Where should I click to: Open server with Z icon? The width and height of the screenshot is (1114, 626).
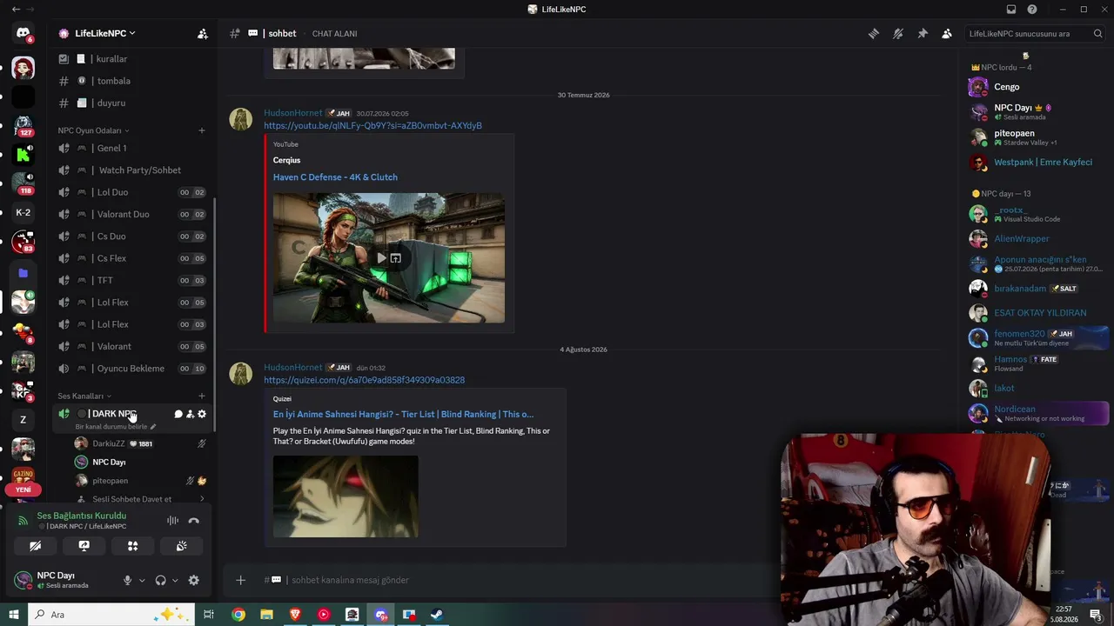(23, 420)
